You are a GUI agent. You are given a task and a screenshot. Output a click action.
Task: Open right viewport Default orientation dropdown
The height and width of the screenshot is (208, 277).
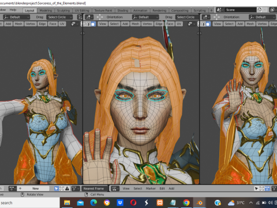263,17
